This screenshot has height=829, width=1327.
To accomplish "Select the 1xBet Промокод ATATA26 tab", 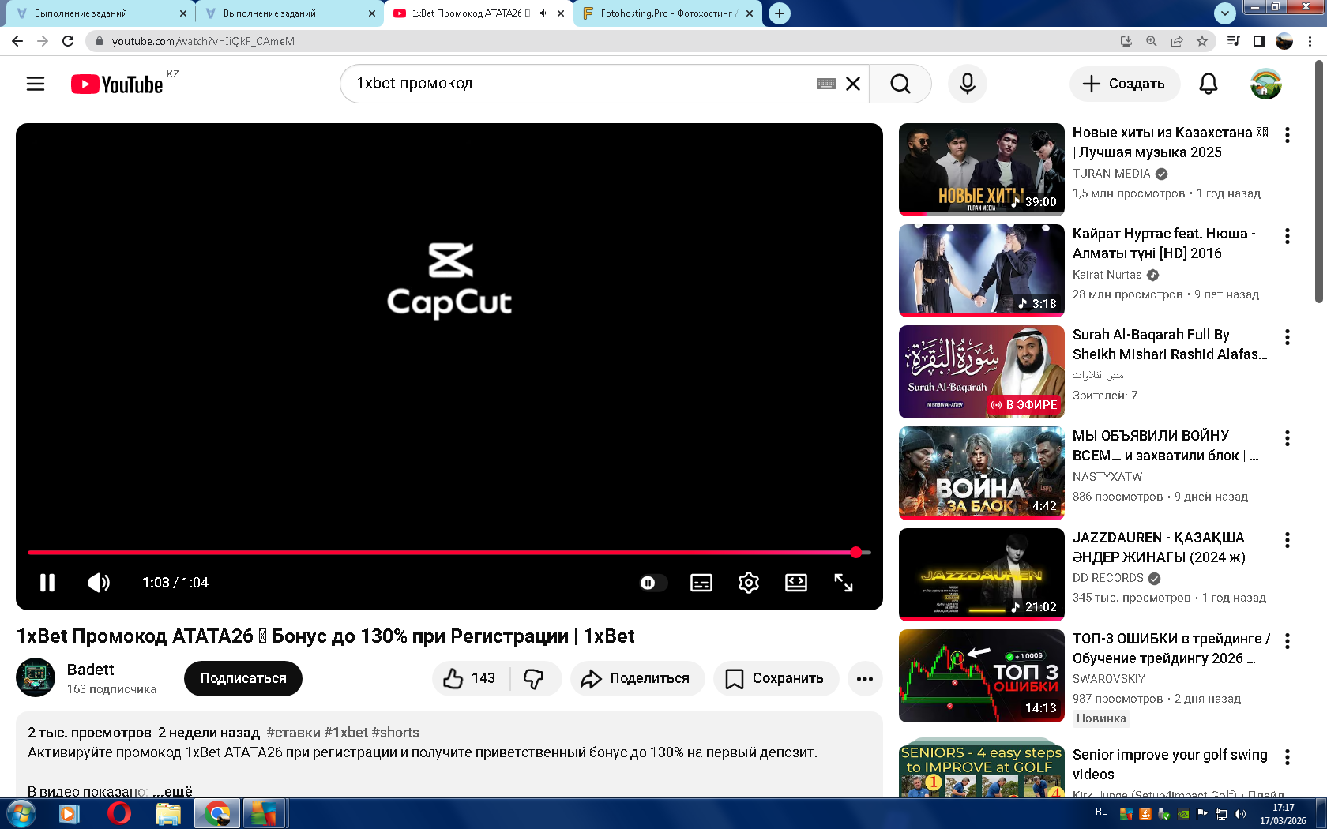I will click(x=479, y=13).
